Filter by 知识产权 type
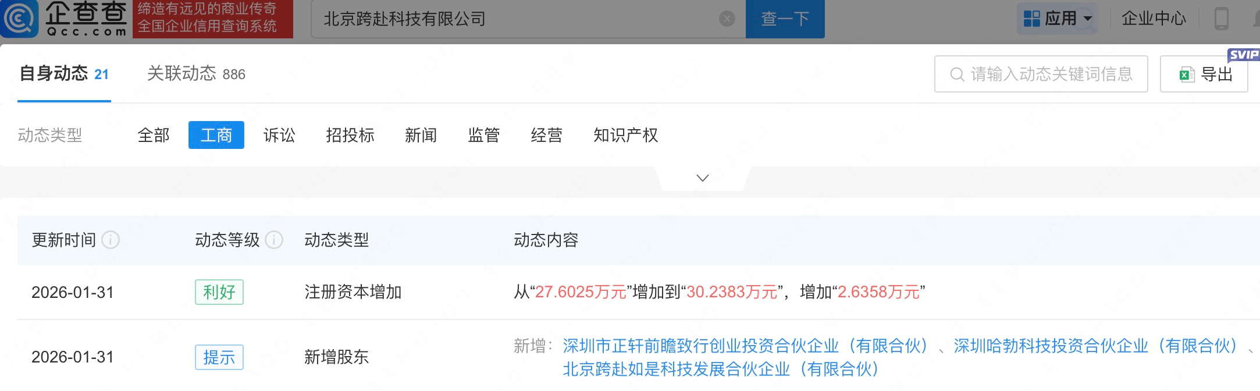This screenshot has width=1260, height=391. (625, 136)
